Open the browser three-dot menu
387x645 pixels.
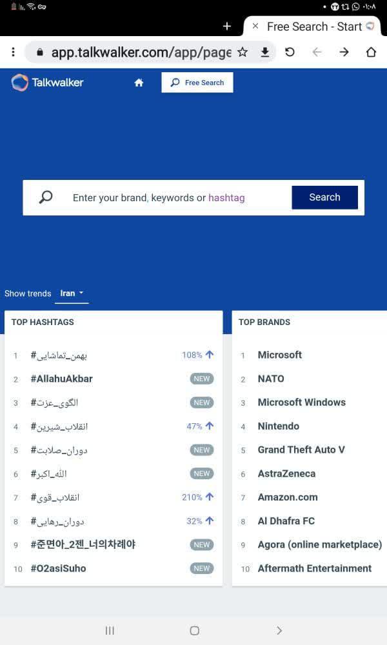click(13, 52)
